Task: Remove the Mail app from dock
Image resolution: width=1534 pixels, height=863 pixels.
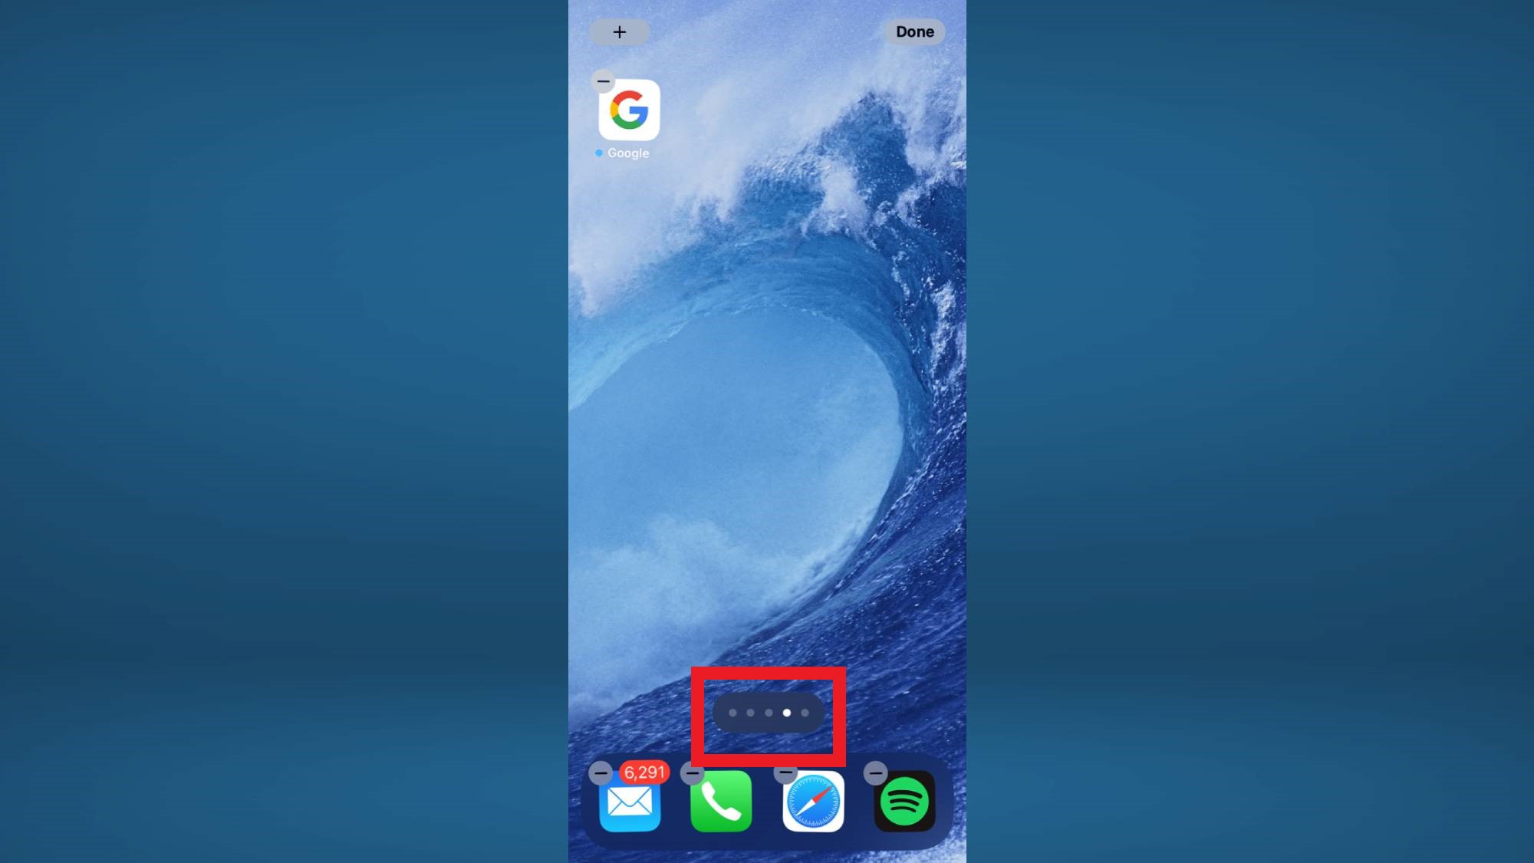Action: (601, 773)
